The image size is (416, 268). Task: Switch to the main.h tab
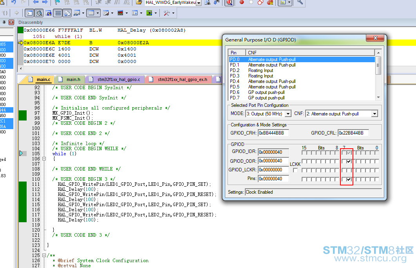click(70, 79)
